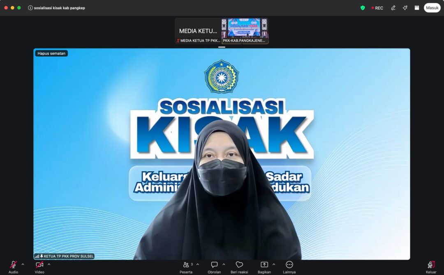
Task: Click the macOS green fullscreen window button
Action: click(x=19, y=8)
